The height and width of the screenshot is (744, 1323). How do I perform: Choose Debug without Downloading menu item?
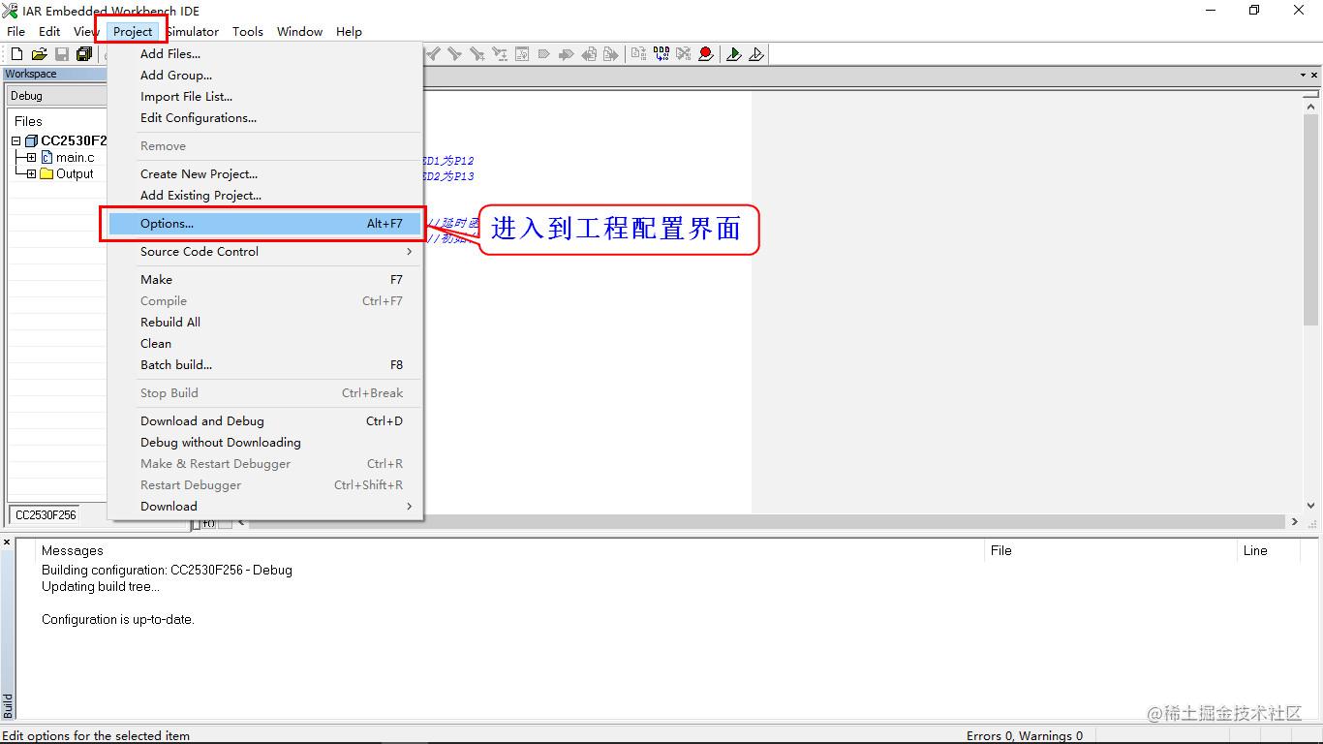tap(265, 442)
